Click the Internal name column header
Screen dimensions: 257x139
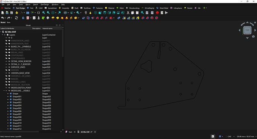(47, 29)
